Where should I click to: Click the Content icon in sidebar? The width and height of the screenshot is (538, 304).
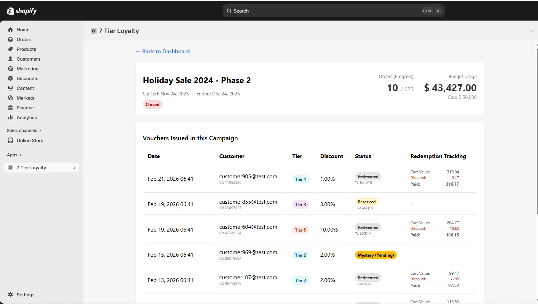[10, 88]
